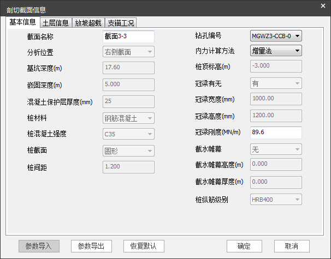Click the 参数导入 button
The height and width of the screenshot is (259, 331).
point(39,246)
